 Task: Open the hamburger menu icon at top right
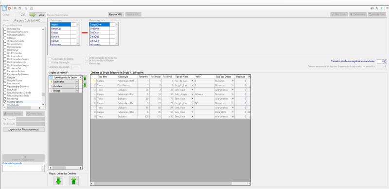pos(387,8)
